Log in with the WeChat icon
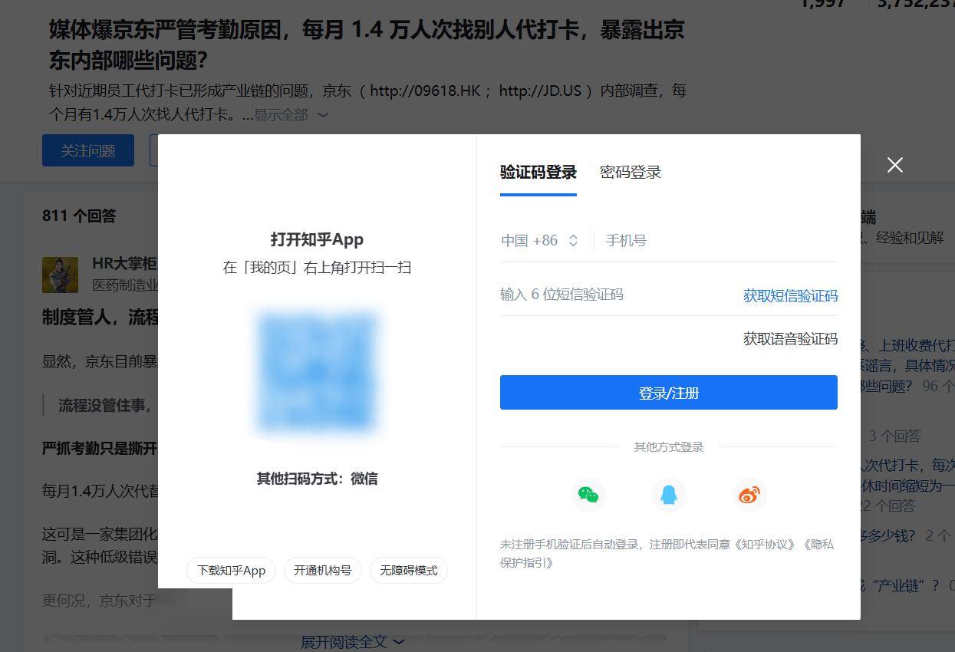955x652 pixels. tap(588, 495)
